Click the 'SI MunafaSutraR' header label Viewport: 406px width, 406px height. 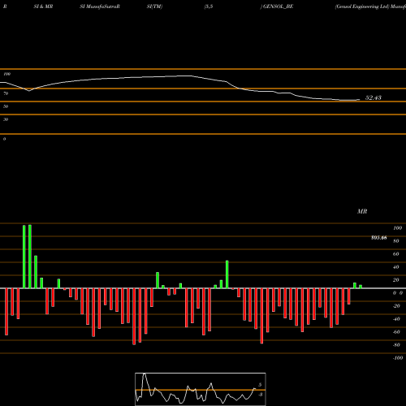(x=100, y=6)
